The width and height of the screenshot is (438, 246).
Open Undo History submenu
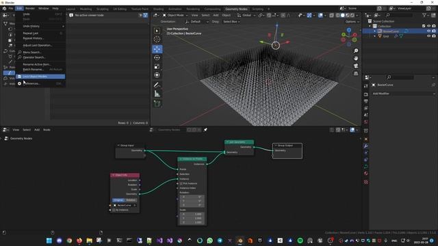tap(41, 26)
